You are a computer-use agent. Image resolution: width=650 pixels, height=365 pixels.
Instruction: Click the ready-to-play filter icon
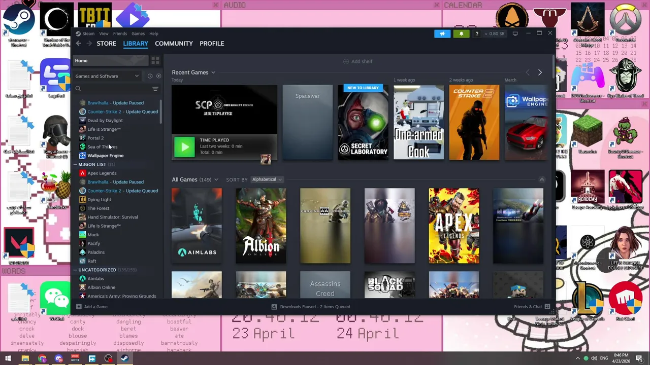158,76
